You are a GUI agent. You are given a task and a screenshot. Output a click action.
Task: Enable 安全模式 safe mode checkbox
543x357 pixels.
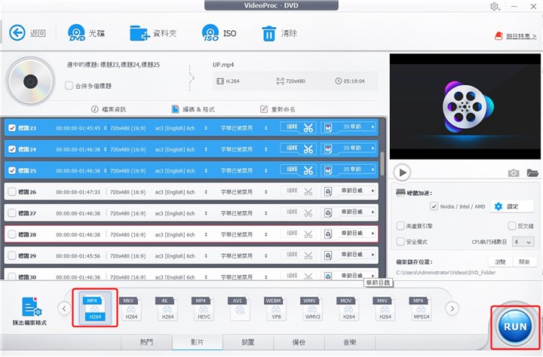(400, 242)
